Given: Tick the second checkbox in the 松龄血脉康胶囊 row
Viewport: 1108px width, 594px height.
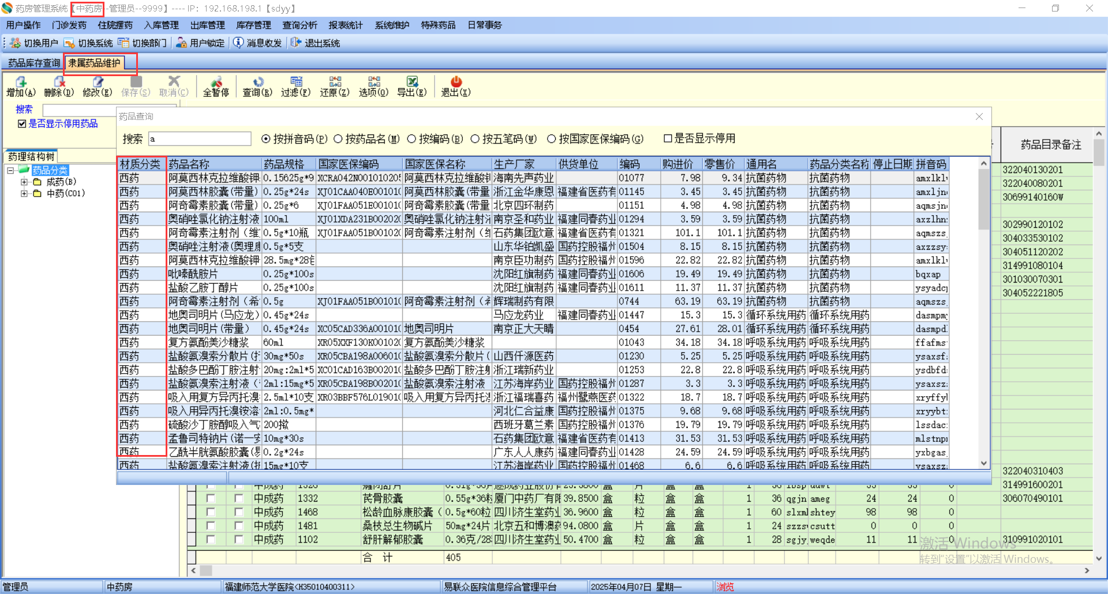Looking at the screenshot, I should [x=238, y=512].
